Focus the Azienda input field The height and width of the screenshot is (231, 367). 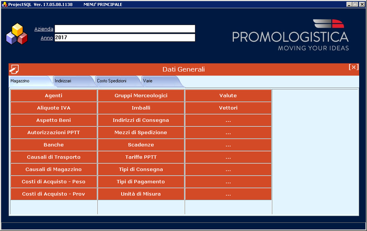click(125, 29)
